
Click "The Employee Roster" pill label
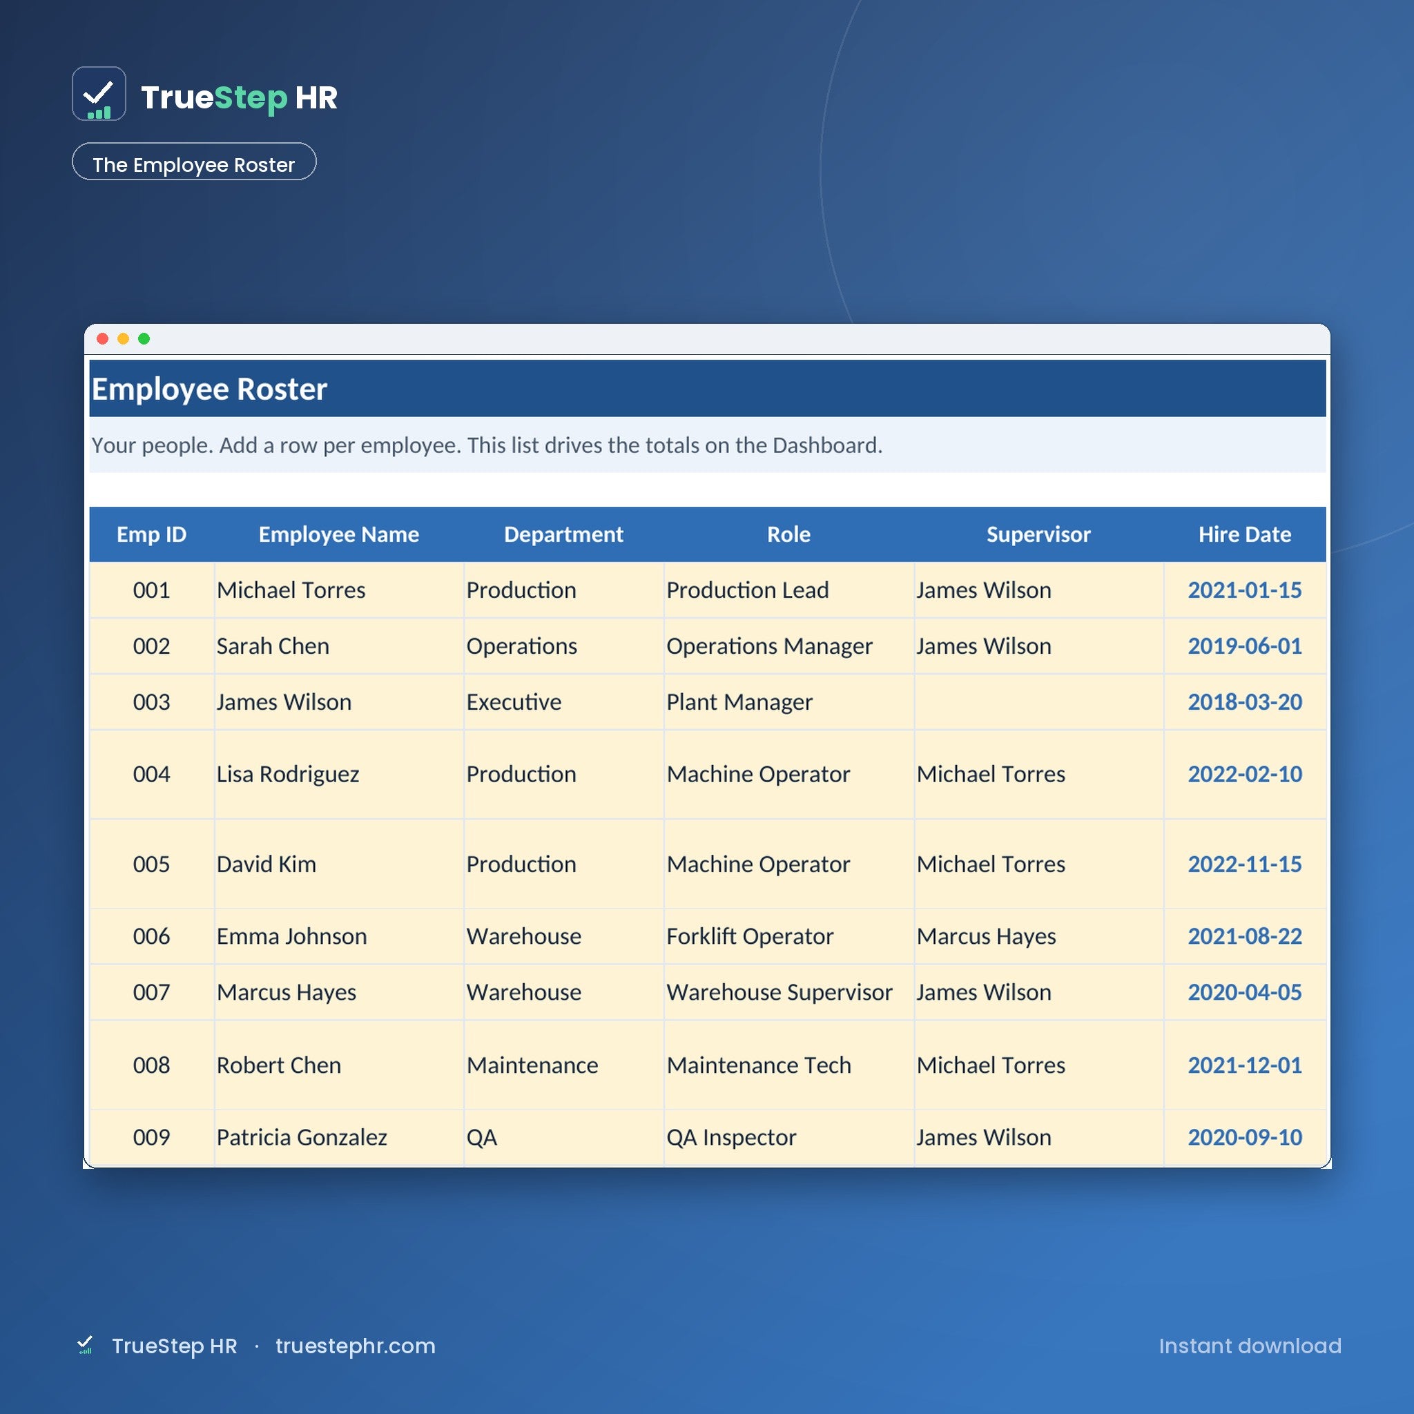point(194,162)
